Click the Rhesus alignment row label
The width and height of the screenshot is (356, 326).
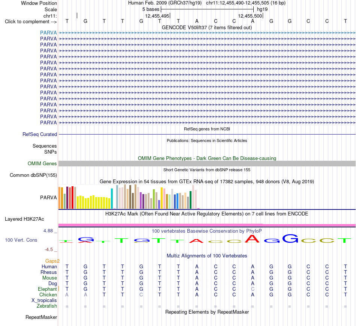coord(49,272)
